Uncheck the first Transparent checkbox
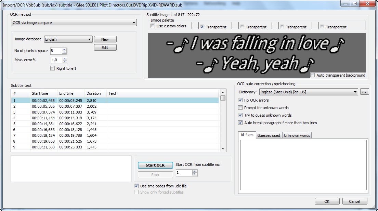The height and width of the screenshot is (211, 378). [202, 27]
